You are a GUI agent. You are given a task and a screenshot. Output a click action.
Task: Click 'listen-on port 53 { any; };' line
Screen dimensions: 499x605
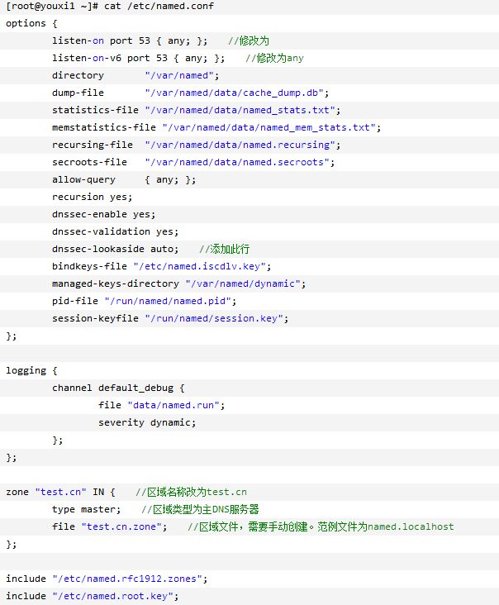click(130, 40)
